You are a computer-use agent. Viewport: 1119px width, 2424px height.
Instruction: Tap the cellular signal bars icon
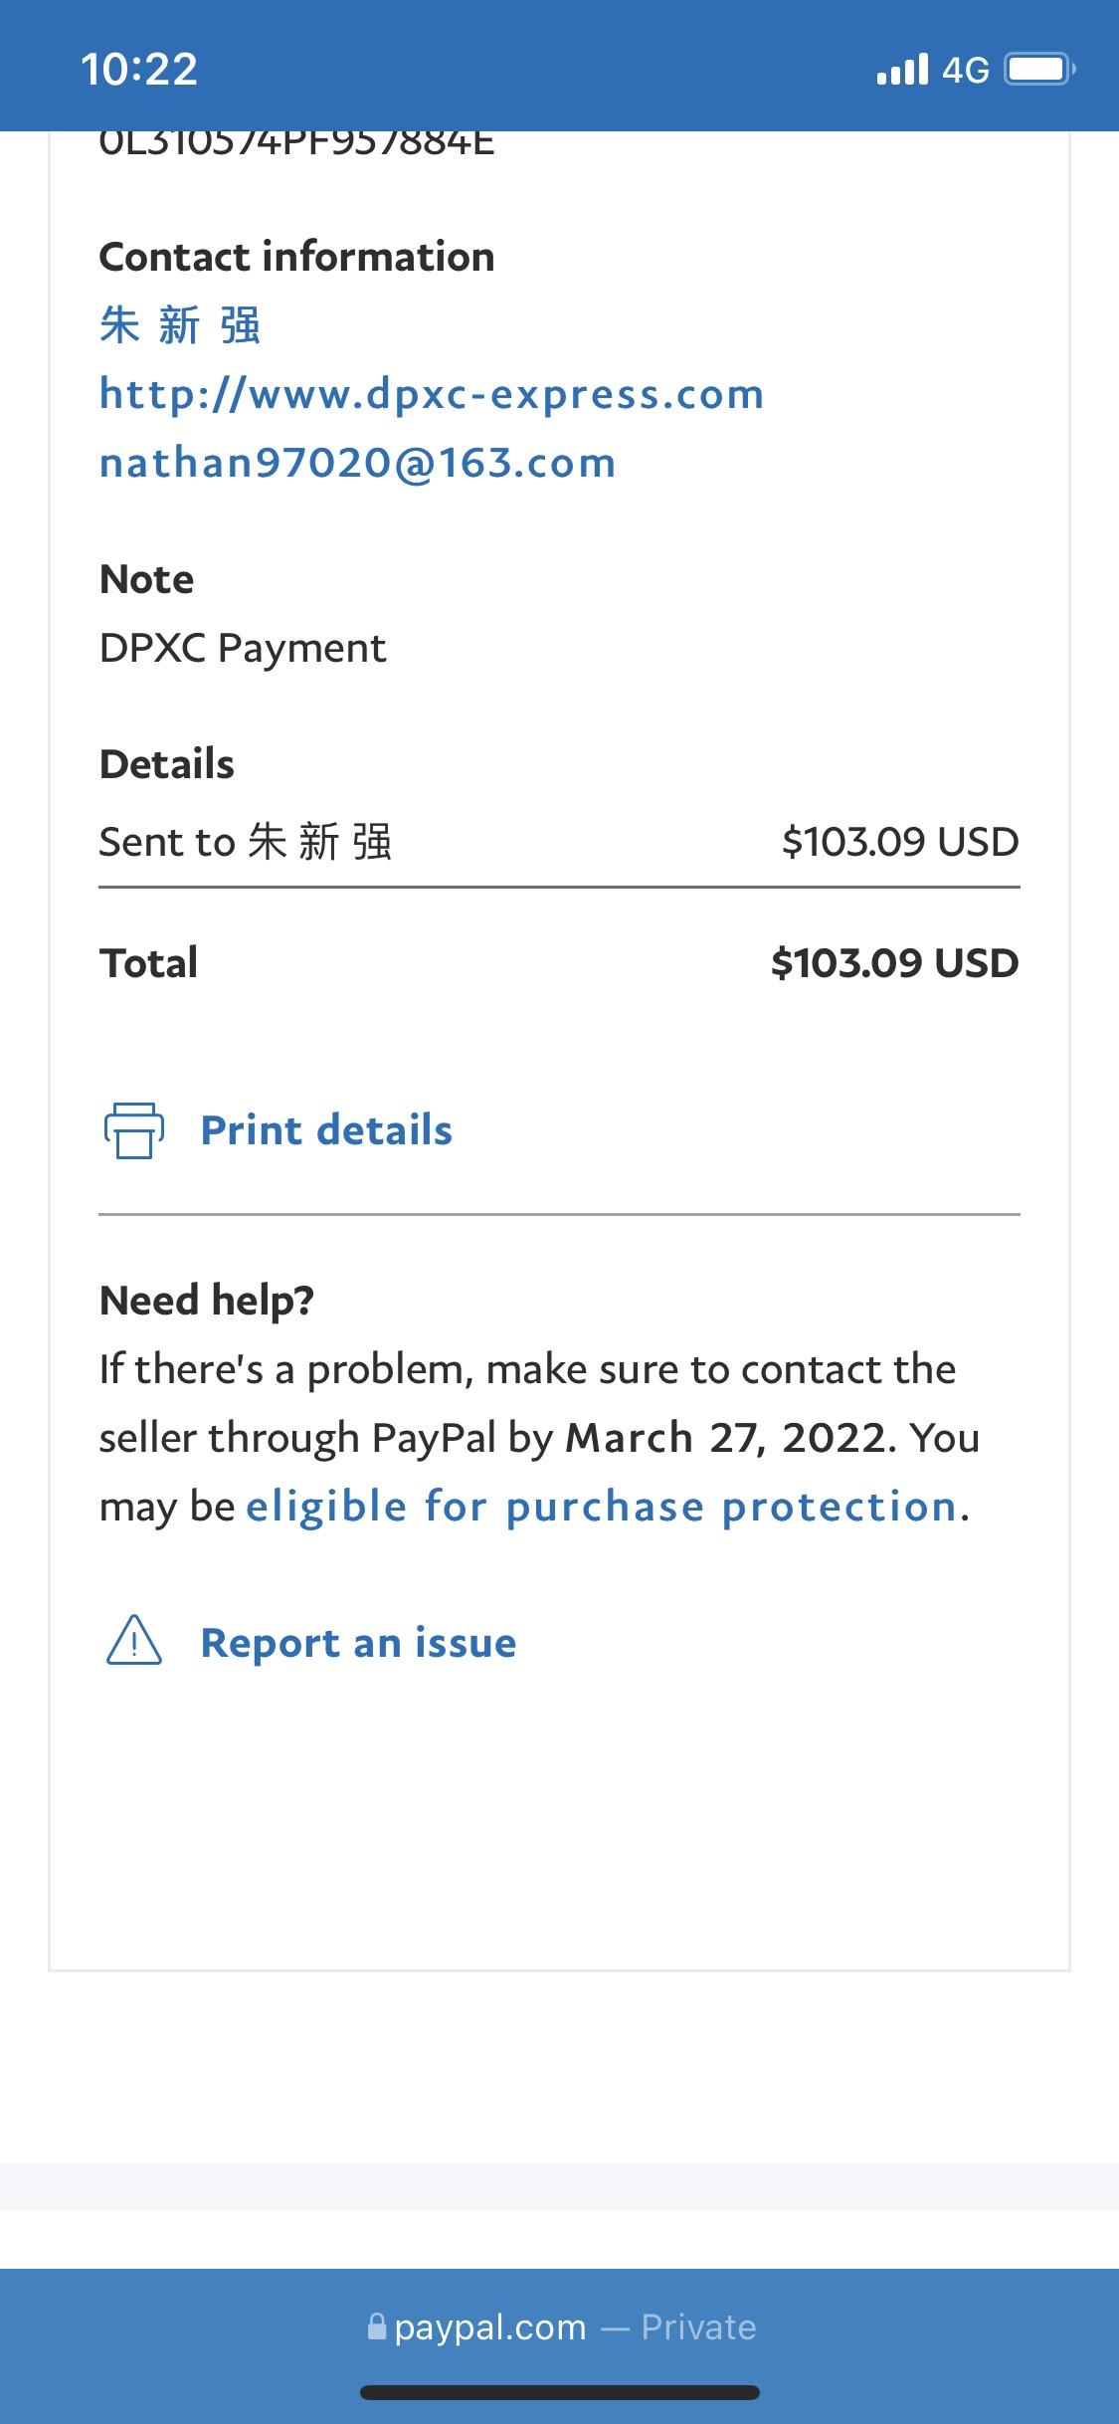click(902, 70)
